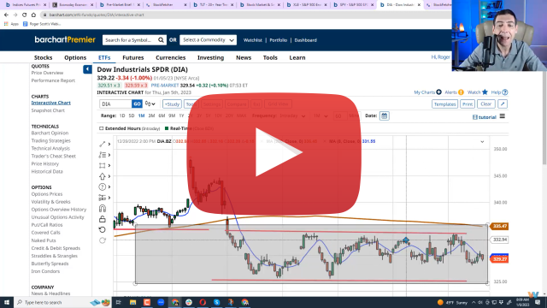Collapse the left sidebar with arrow button
547x308 pixels.
(87, 69)
